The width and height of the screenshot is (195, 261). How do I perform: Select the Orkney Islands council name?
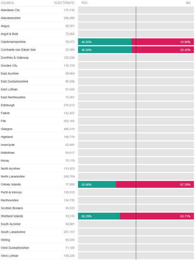coord(11,184)
